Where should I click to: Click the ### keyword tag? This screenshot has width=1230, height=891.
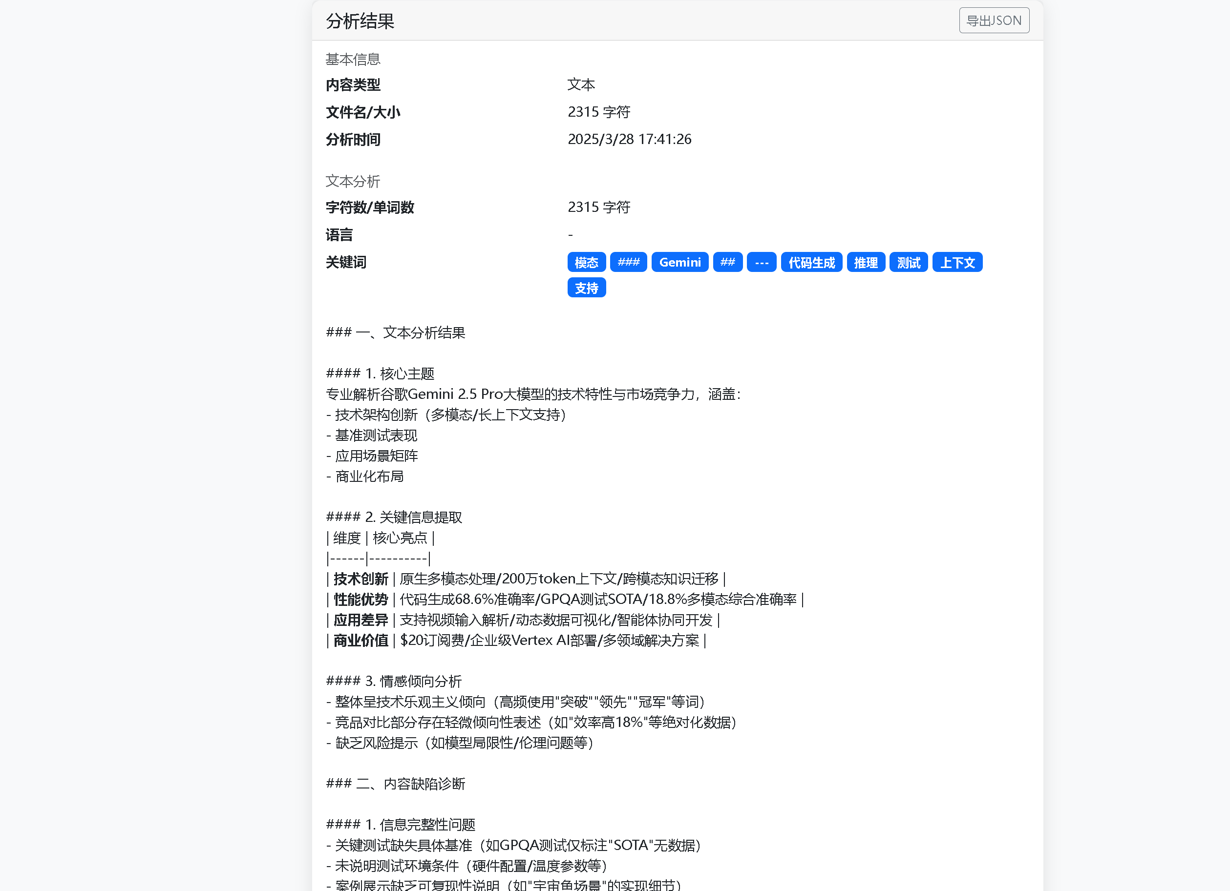click(628, 262)
